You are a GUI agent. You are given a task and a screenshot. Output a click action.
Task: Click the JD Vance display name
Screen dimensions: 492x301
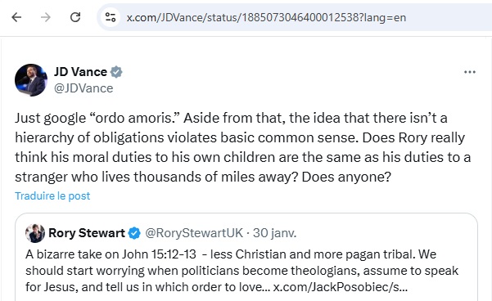pyautogui.click(x=81, y=72)
